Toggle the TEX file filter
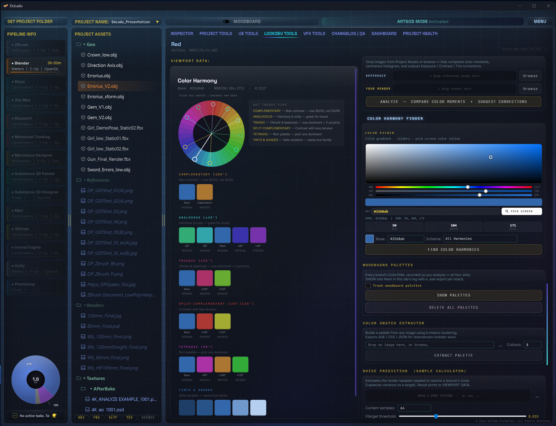Image resolution: width=556 pixels, height=426 pixels. (129, 418)
